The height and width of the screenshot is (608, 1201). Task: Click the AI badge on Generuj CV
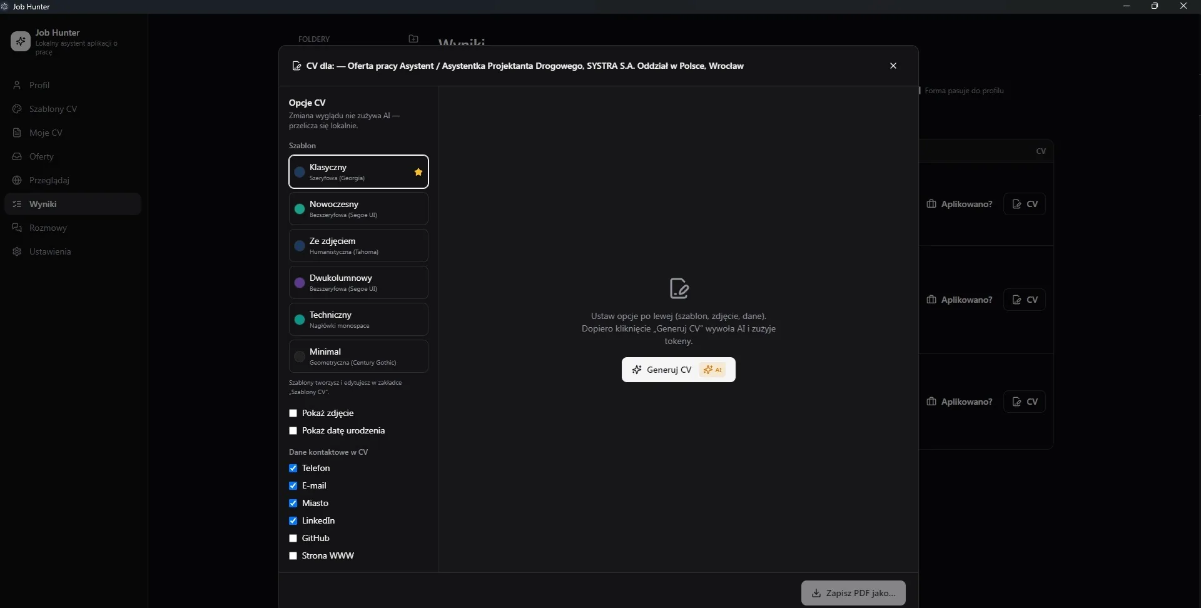point(712,370)
